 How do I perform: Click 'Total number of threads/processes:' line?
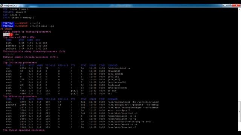(x=27, y=31)
